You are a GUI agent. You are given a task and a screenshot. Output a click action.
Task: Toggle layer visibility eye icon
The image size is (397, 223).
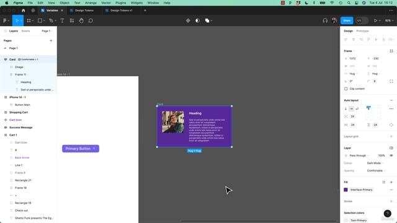391,155
